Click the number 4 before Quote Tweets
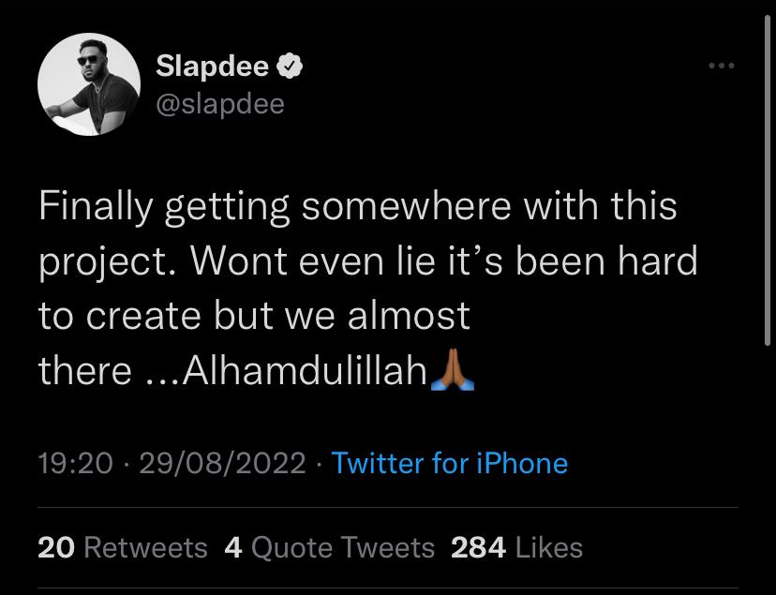776x595 pixels. click(233, 547)
